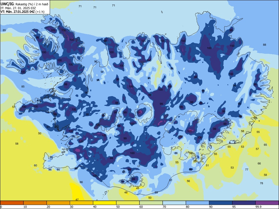Click the purple legend swatch above 99.9
This screenshot has height=209, width=279.
click(x=267, y=203)
